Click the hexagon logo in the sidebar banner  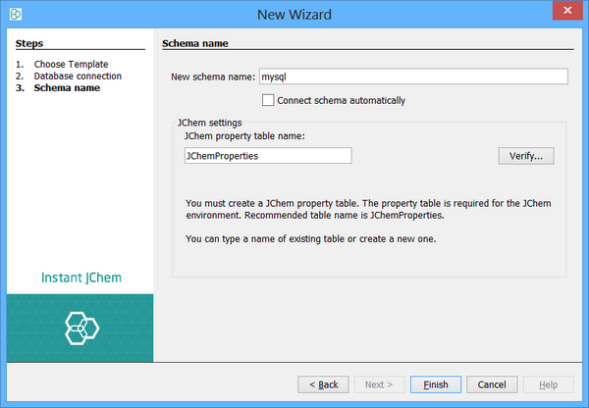point(81,329)
